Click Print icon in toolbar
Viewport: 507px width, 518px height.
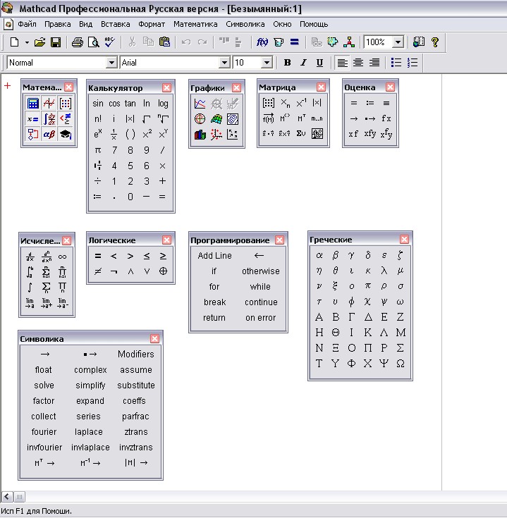[78, 42]
